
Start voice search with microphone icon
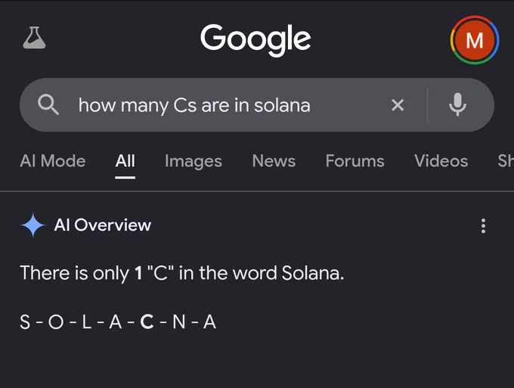(x=457, y=104)
